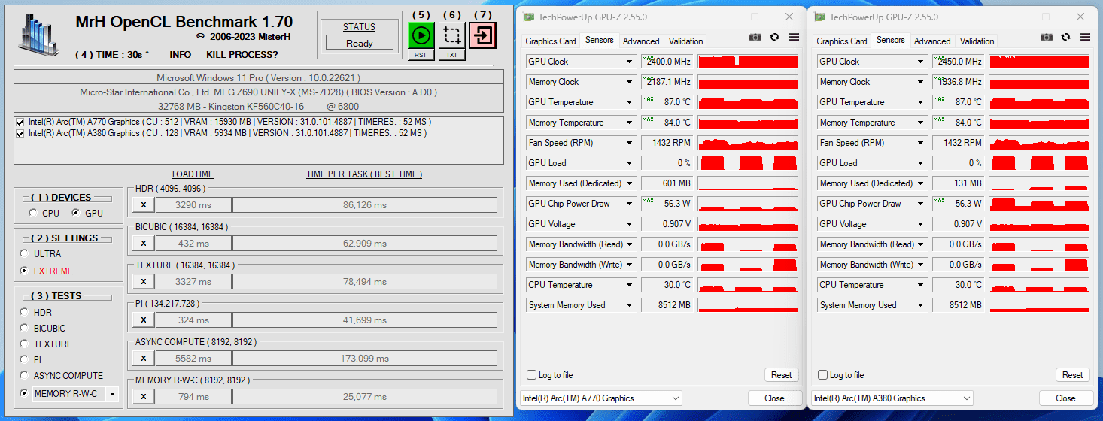Click the KILL PROCESS? link
This screenshot has height=421, width=1103.
pos(242,55)
